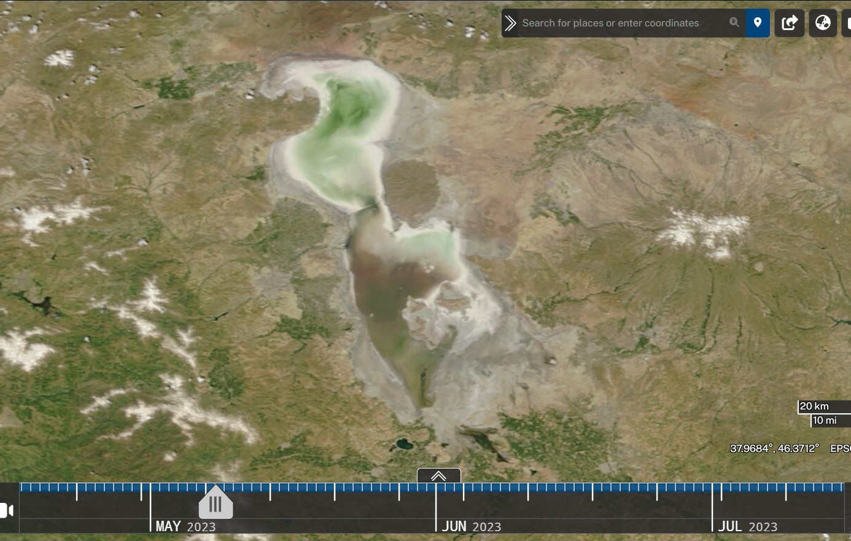
Task: Jump to JUL 2023 on the timeline
Action: click(748, 526)
